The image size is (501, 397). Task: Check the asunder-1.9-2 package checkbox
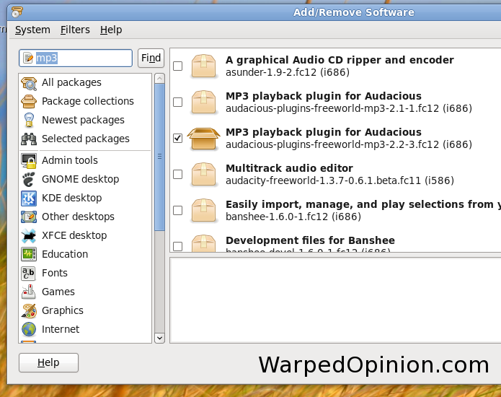coord(177,66)
